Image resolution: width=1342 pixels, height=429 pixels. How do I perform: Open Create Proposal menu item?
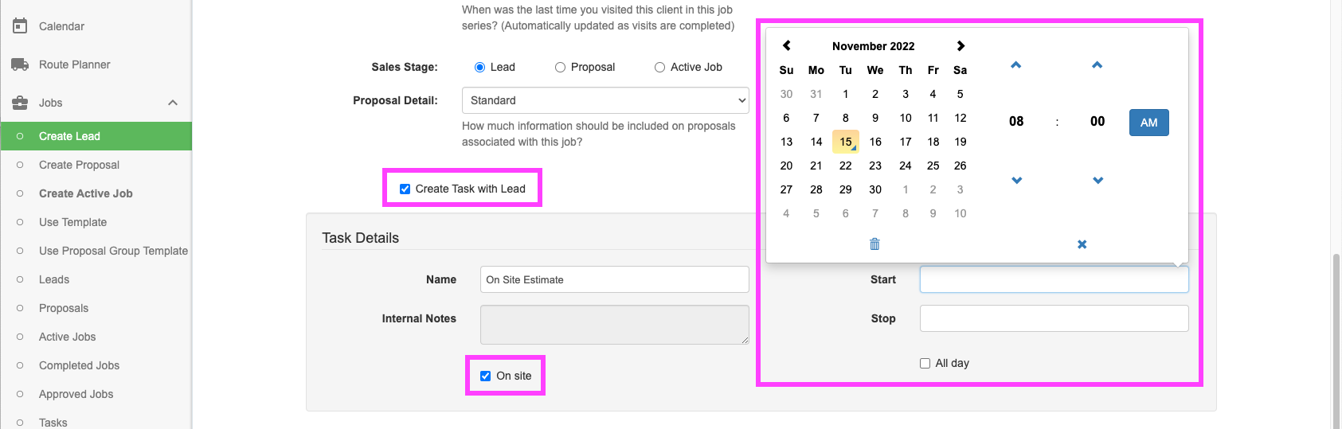click(x=79, y=165)
